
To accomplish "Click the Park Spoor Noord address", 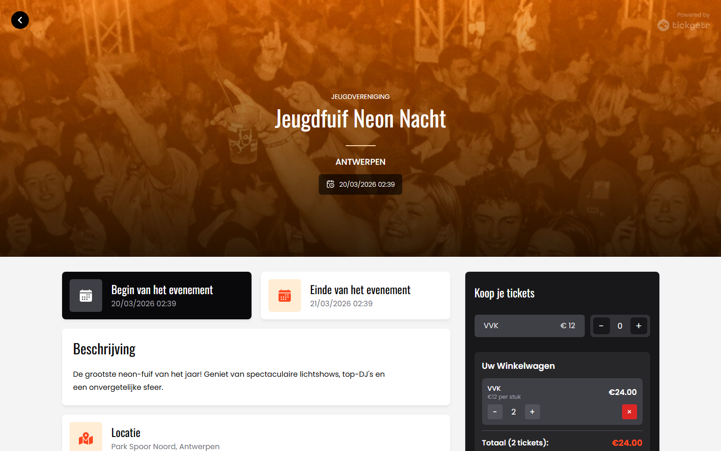I will tap(165, 446).
